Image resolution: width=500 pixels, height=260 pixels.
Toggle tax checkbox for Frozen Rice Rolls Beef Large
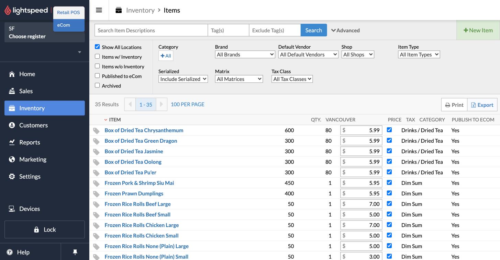(x=389, y=204)
